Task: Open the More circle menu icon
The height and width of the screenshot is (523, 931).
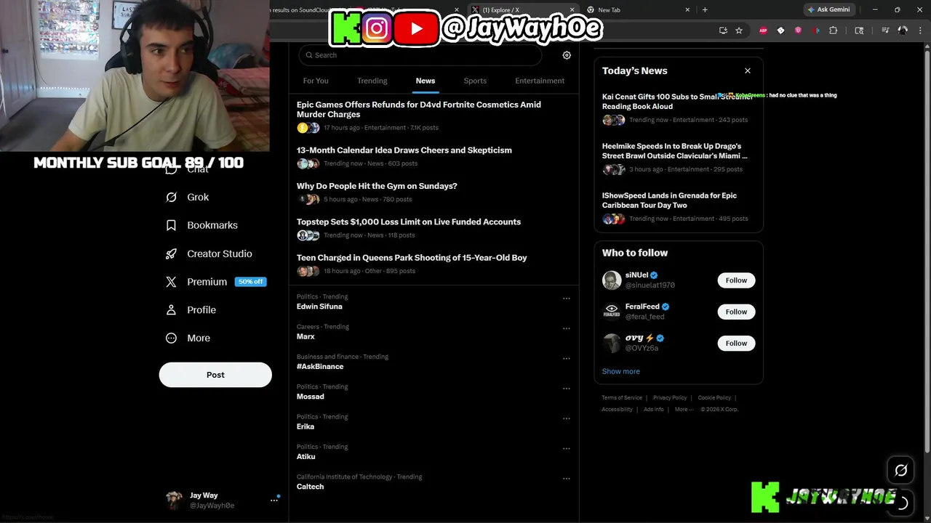Action: (x=171, y=338)
